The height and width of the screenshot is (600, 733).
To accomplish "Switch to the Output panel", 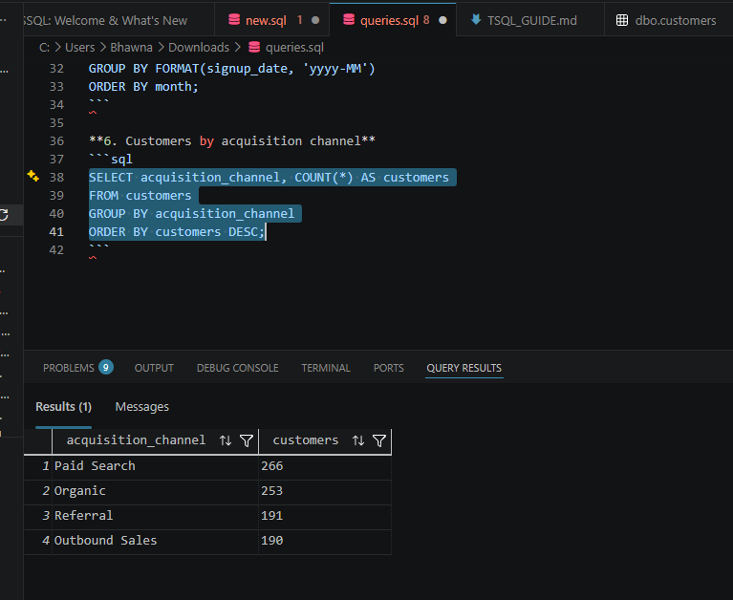I will point(154,368).
